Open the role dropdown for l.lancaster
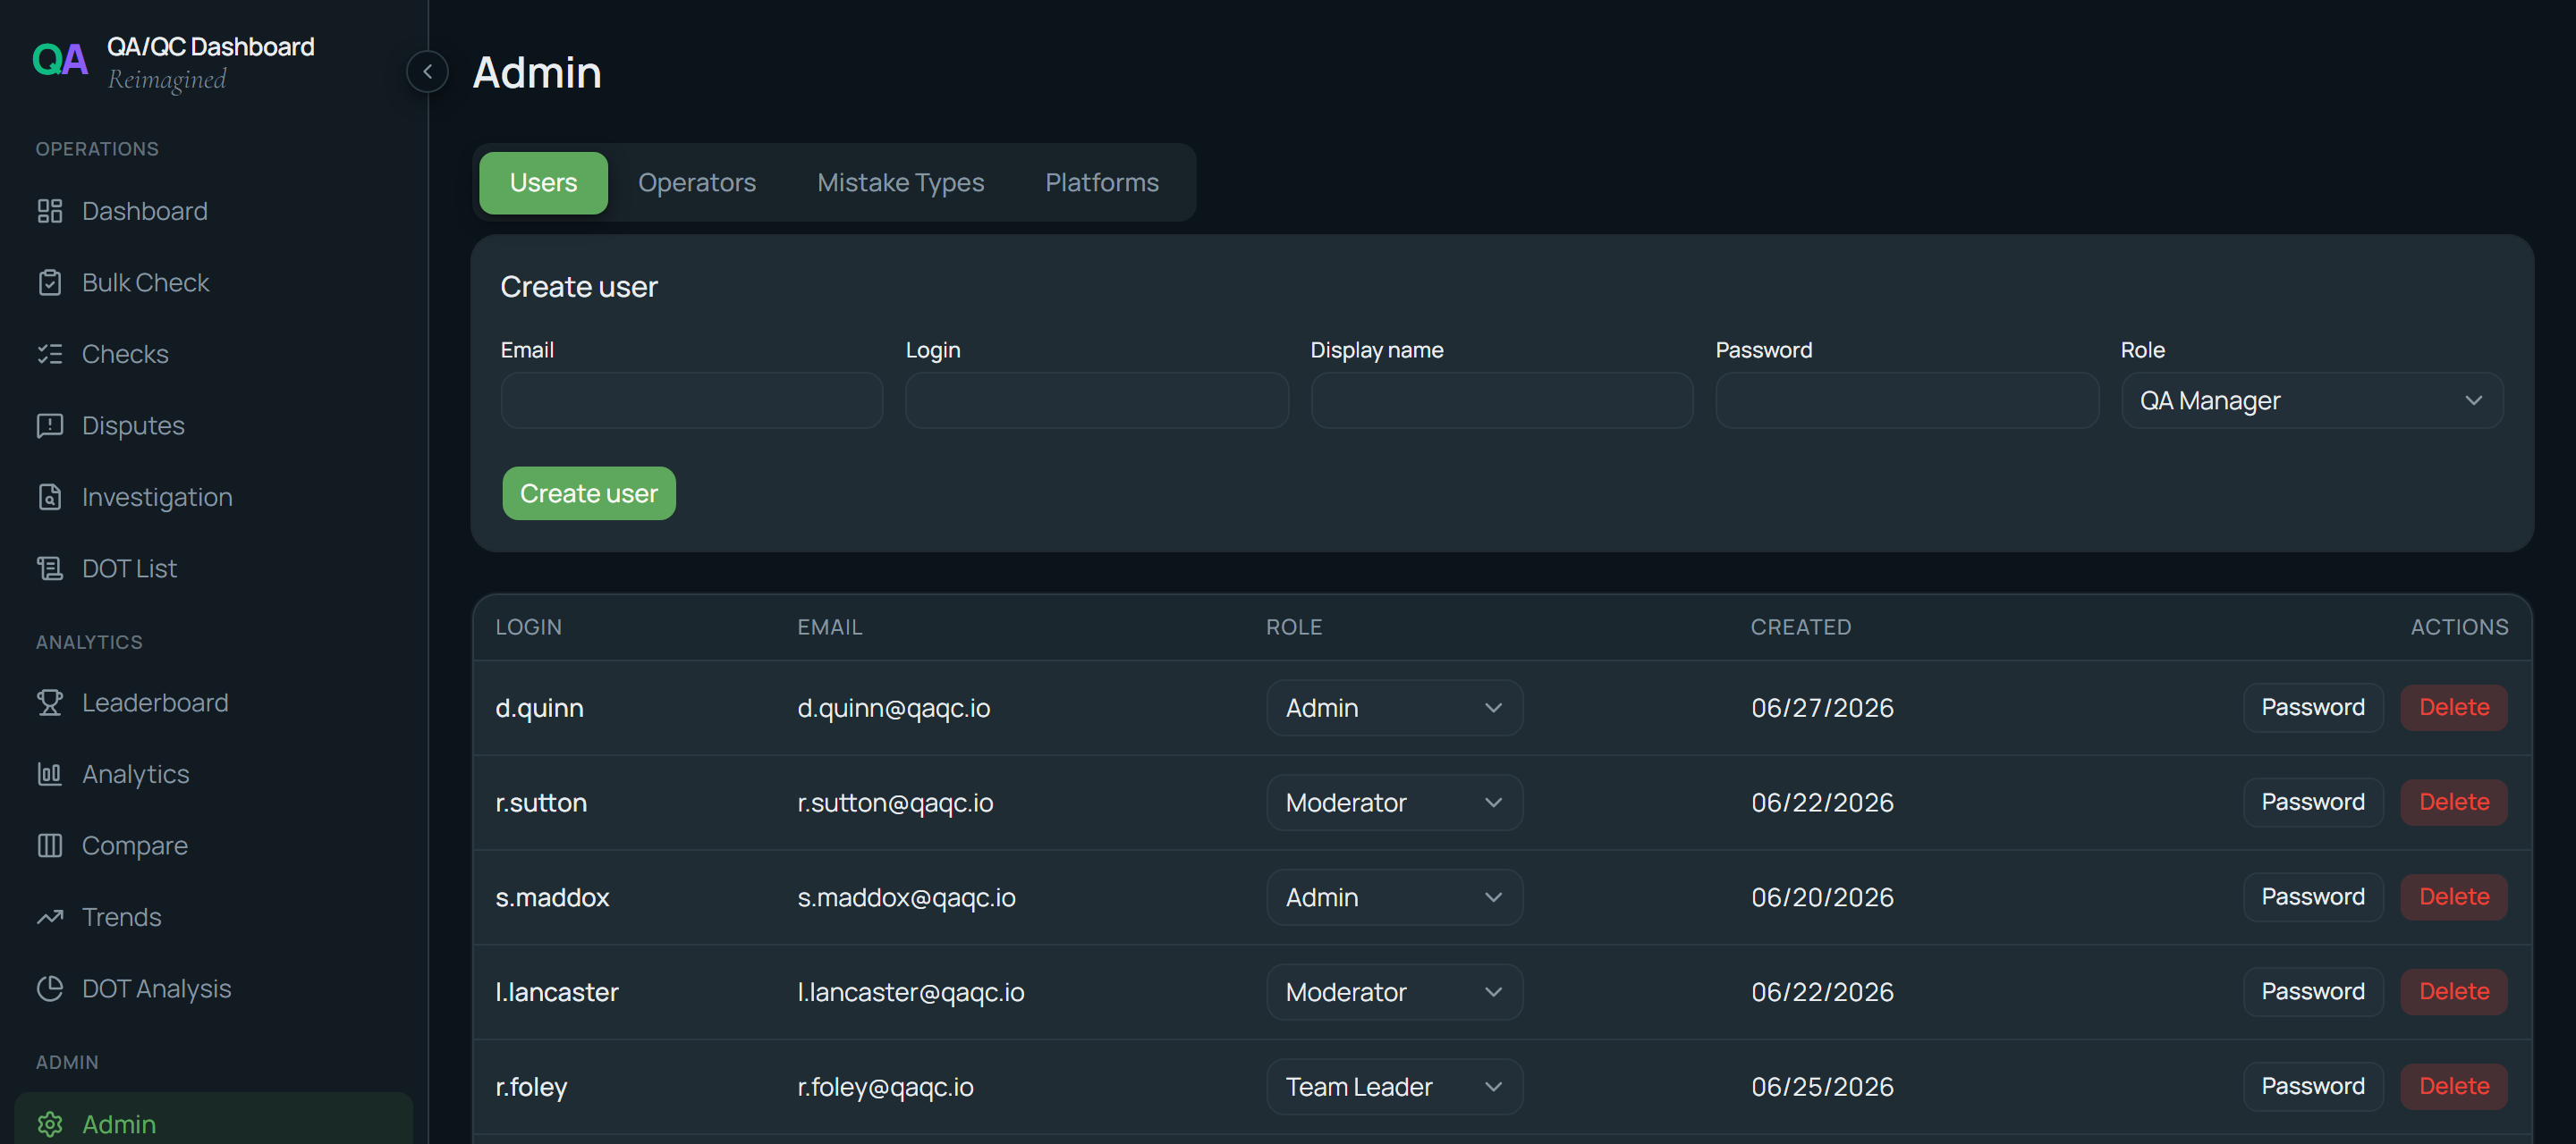Viewport: 2576px width, 1144px height. 1394,992
